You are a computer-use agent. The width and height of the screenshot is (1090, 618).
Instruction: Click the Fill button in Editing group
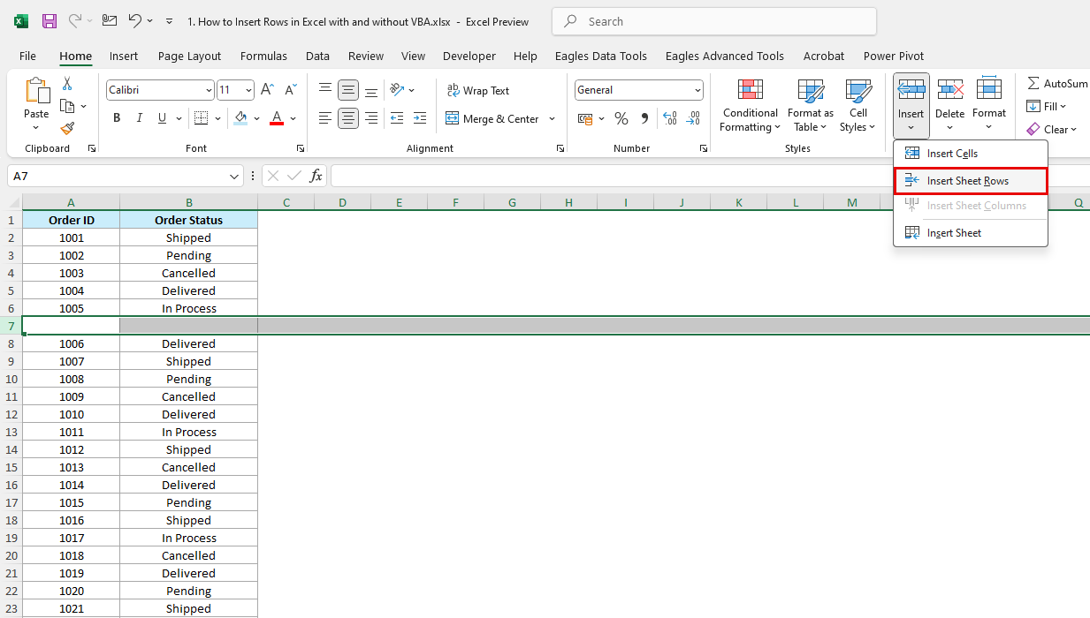(x=1047, y=106)
